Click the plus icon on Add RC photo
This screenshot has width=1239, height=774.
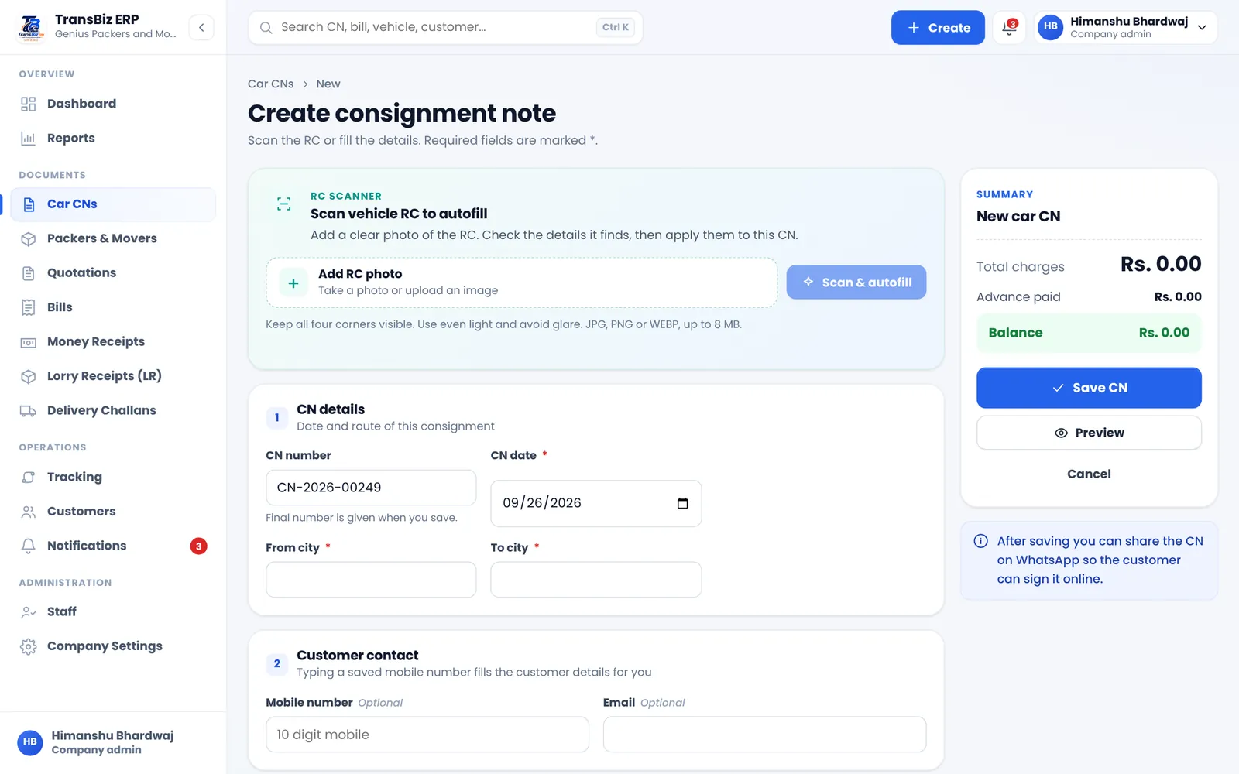[x=293, y=284]
